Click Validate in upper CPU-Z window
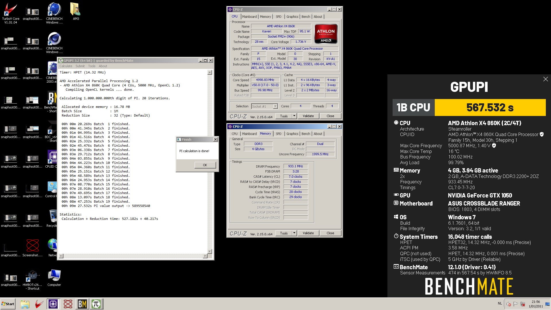Viewport: 551px width, 310px height. (x=308, y=116)
